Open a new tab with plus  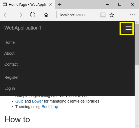coord(59,4)
